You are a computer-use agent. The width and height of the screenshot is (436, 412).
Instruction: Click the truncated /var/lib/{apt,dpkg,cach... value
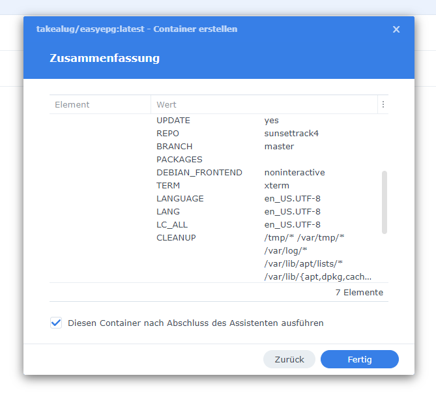coord(318,277)
